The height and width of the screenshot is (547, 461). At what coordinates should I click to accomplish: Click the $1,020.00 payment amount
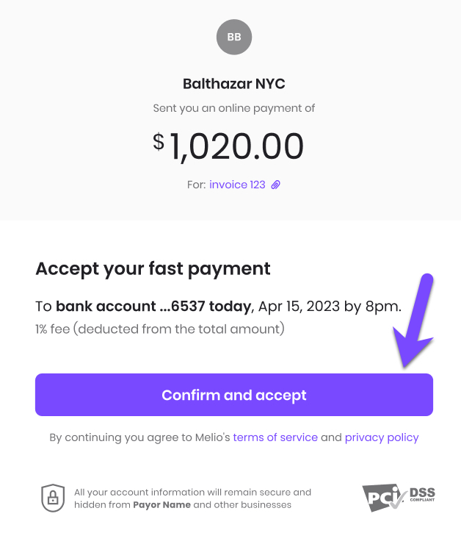(228, 146)
